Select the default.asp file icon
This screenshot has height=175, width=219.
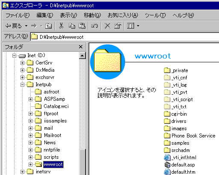coord(167,165)
